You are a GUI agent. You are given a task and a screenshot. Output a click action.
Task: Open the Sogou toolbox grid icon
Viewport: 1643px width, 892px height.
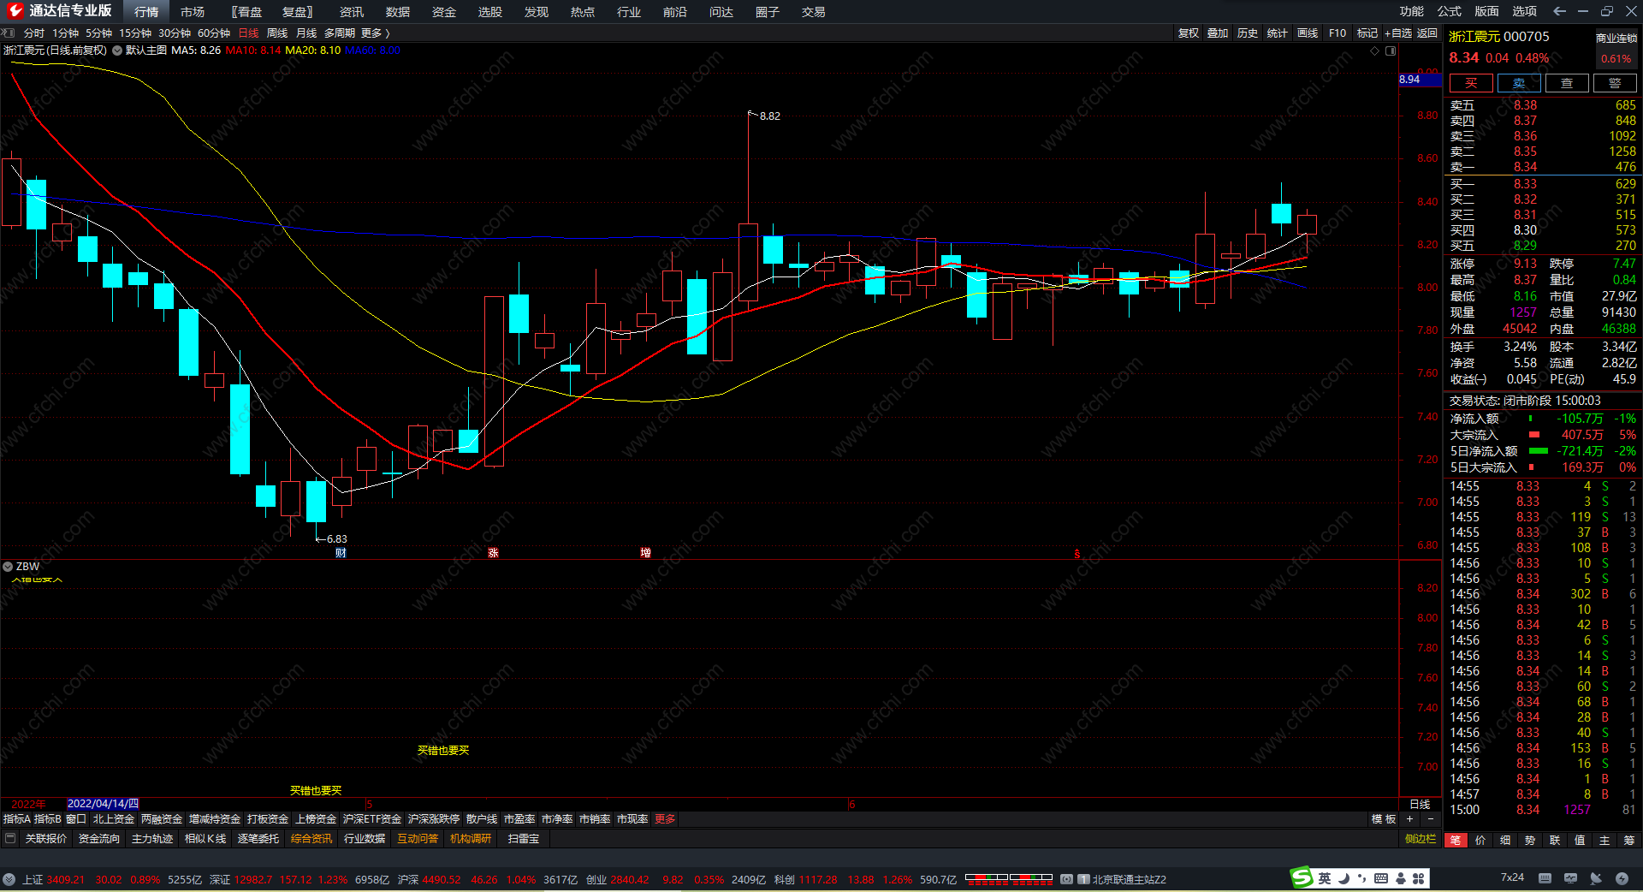click(1418, 878)
